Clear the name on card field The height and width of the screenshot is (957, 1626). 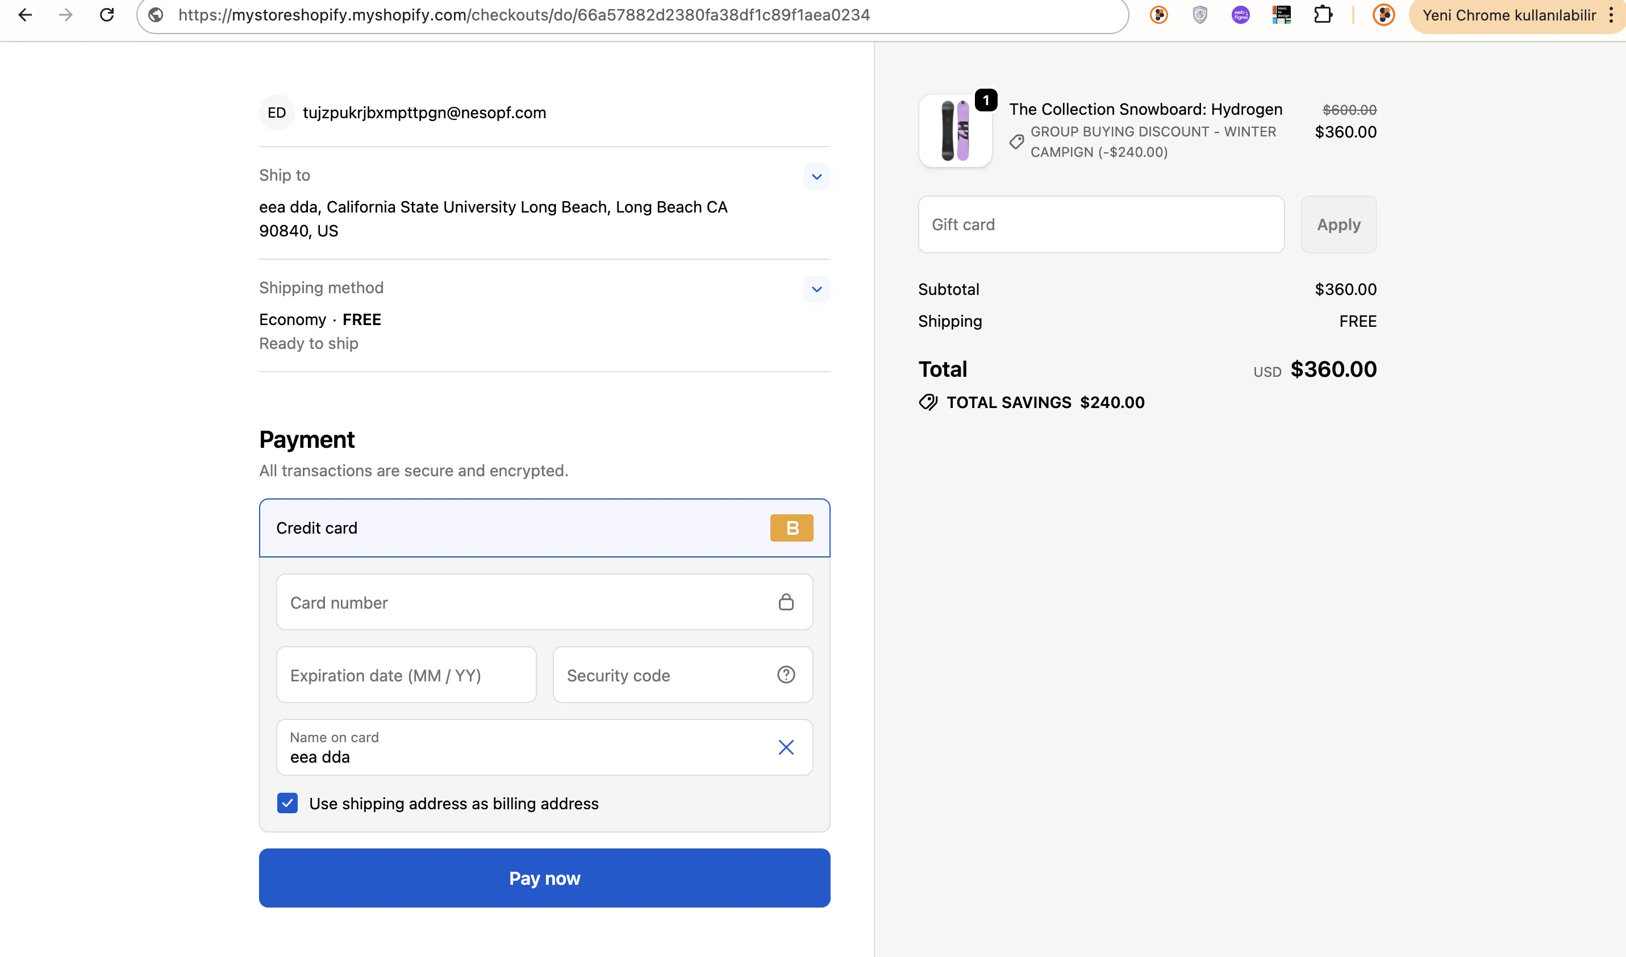pos(786,747)
